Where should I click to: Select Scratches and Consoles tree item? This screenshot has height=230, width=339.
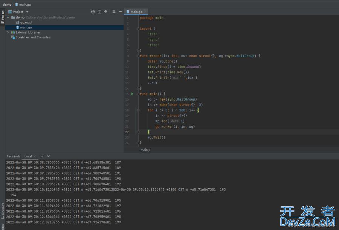33,37
